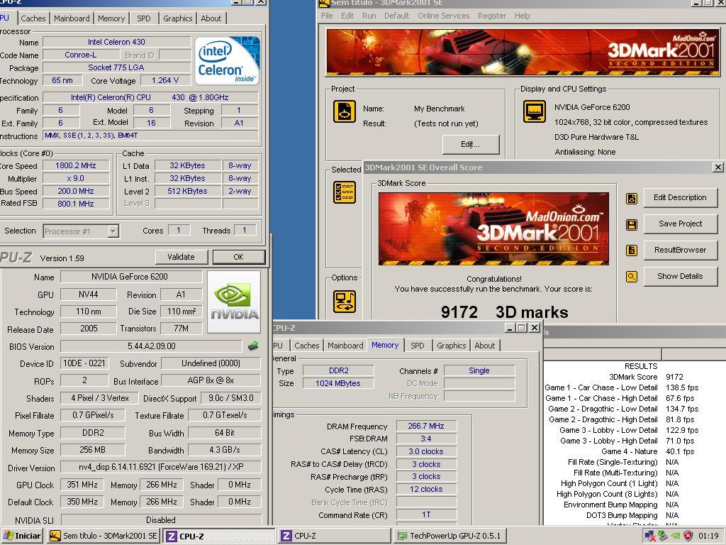Screen dimensions: 726x545
Task: Open the About tab in CPU-Z CPU window
Action: [211, 18]
